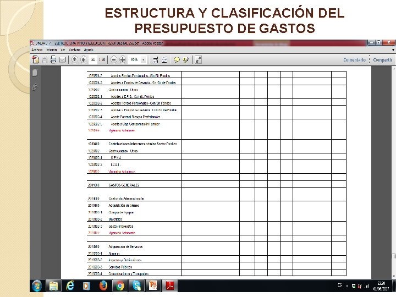Open Windows Explorer from taskbar
This screenshot has height=297, width=396.
pyautogui.click(x=53, y=286)
